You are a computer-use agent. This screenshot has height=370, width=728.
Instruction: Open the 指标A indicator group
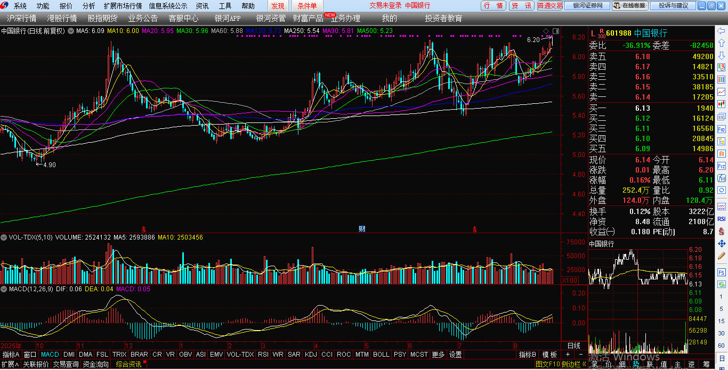point(11,355)
